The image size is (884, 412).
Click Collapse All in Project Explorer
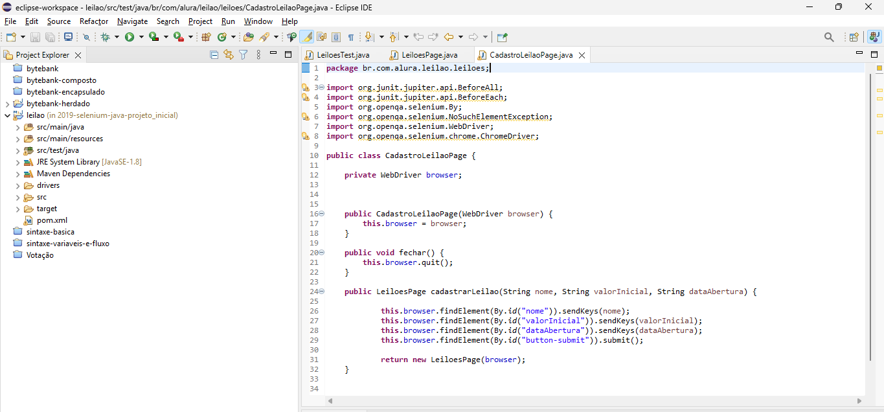[x=214, y=55]
